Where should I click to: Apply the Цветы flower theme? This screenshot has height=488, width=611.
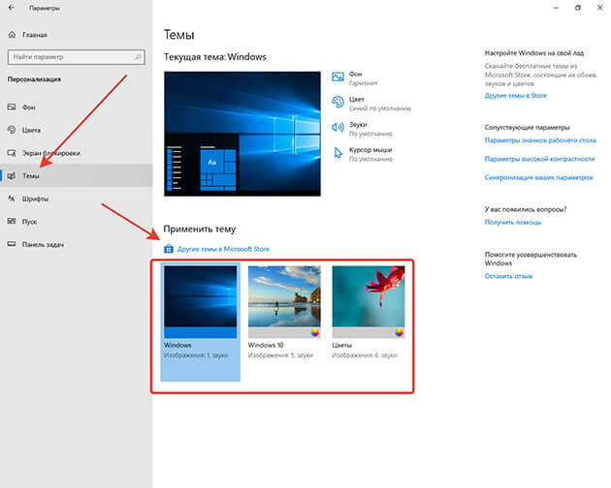[369, 313]
